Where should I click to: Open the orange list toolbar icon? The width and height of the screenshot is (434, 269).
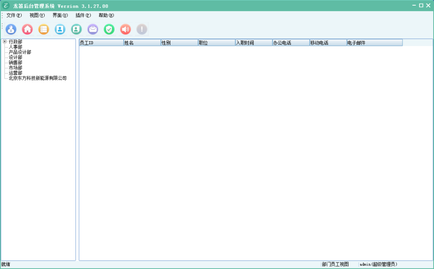click(x=44, y=29)
